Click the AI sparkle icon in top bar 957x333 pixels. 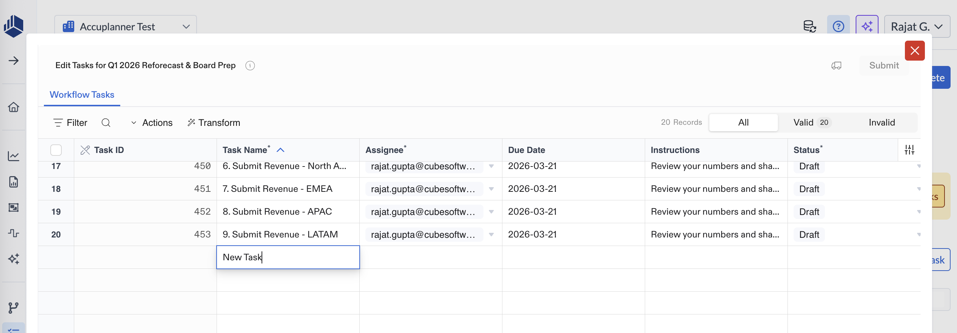tap(867, 27)
